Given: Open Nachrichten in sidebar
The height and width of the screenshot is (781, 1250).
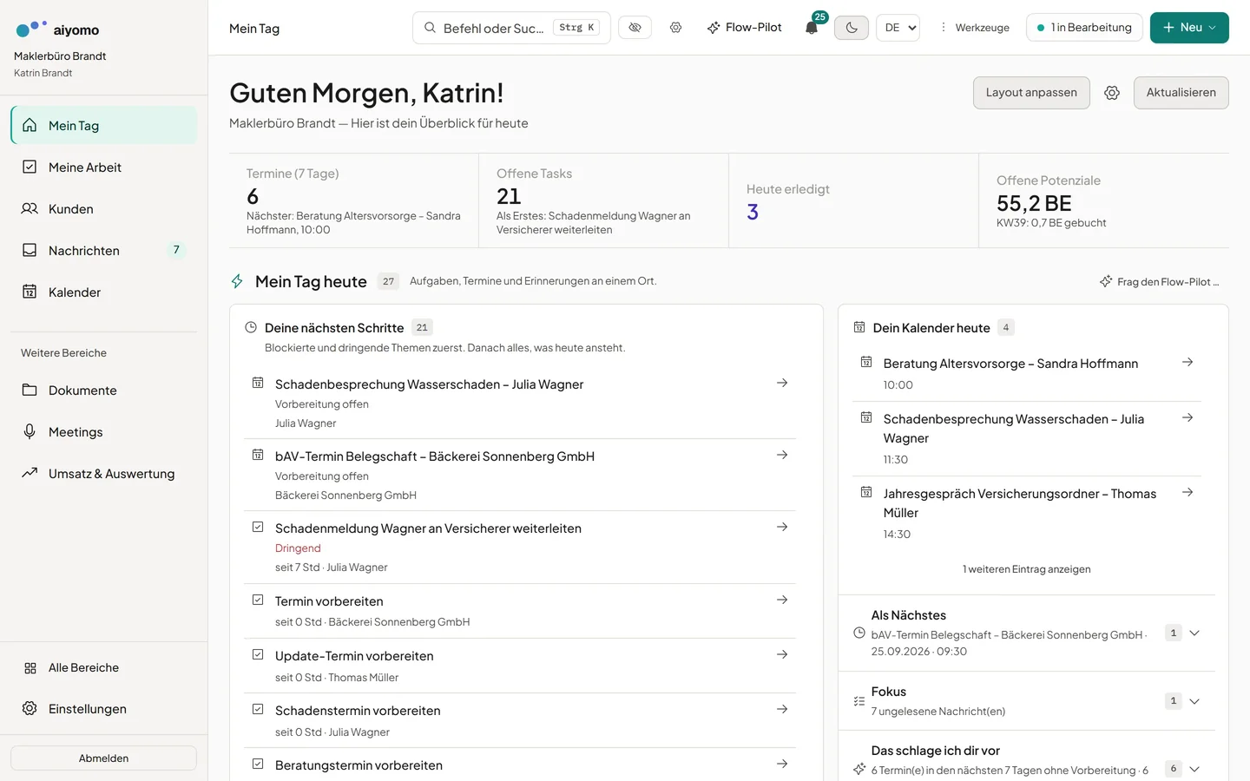Looking at the screenshot, I should (x=104, y=250).
